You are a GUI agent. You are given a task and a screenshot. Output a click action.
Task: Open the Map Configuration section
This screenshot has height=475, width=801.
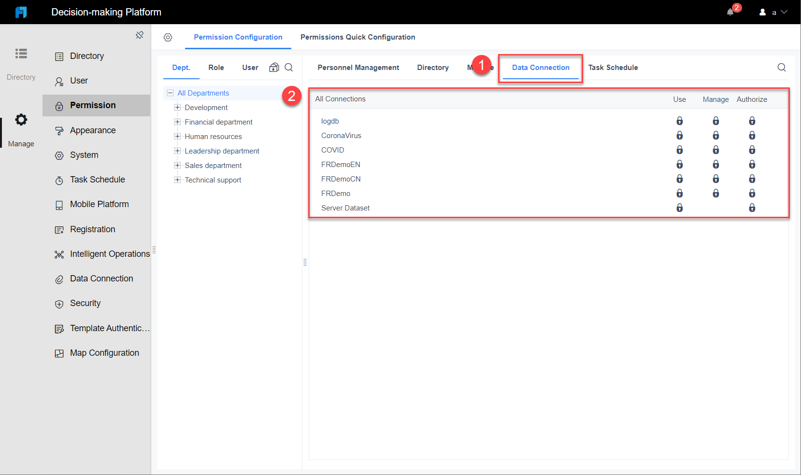point(104,352)
